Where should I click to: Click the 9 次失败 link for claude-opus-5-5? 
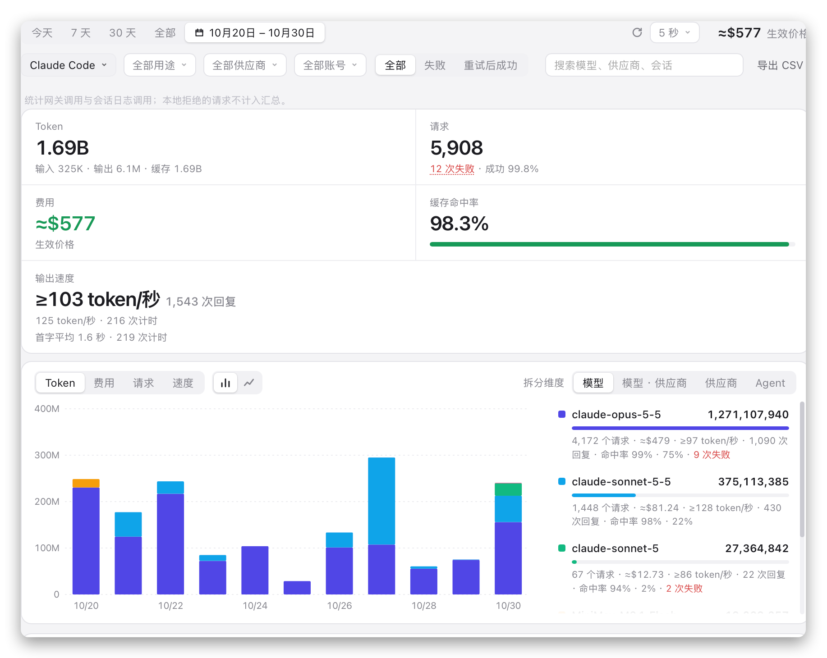[x=712, y=455]
